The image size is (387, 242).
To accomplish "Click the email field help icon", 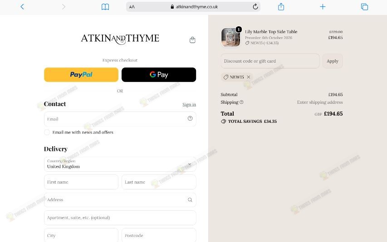I will [x=190, y=118].
